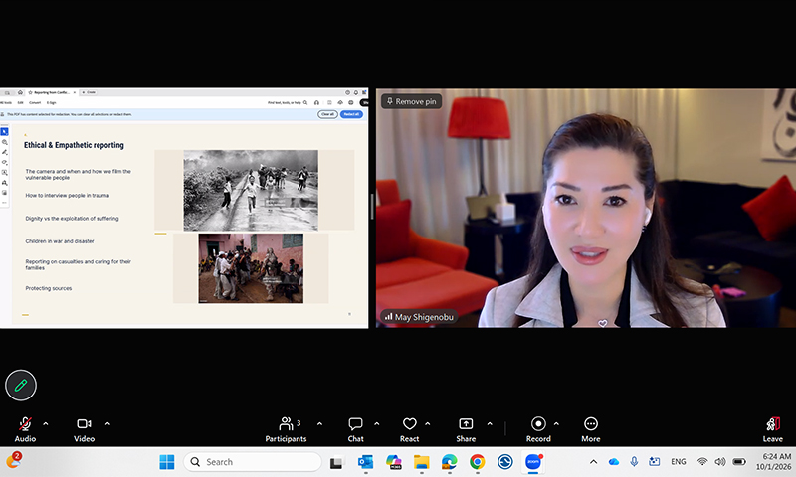The image size is (796, 477).
Task: Select the highlighter pen tool in Acrobat sidebar
Action: 5,153
